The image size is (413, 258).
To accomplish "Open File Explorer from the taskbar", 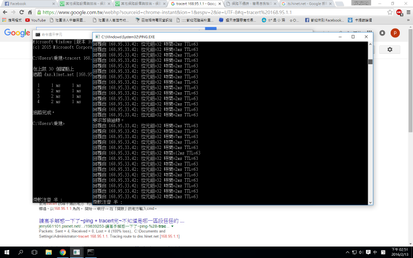I will (48, 252).
